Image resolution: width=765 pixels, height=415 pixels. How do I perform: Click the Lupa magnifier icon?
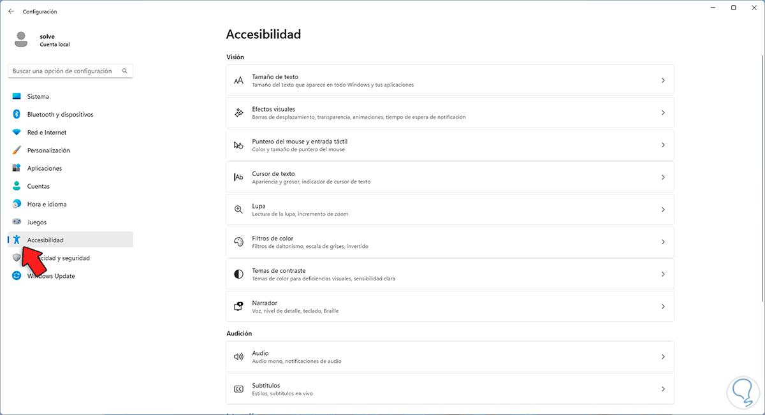pos(238,210)
